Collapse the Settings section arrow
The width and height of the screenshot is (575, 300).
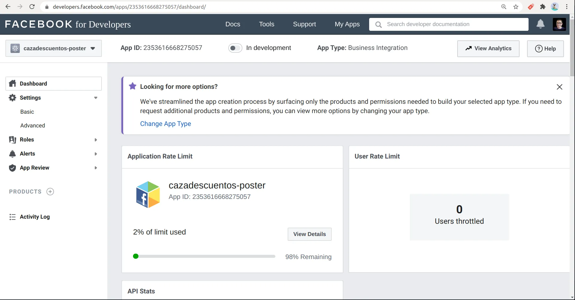coord(96,98)
